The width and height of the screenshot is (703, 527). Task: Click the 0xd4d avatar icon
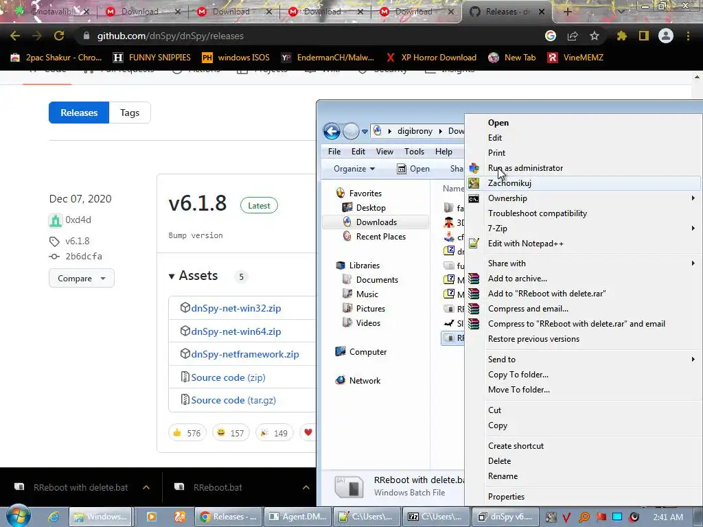[x=55, y=220]
